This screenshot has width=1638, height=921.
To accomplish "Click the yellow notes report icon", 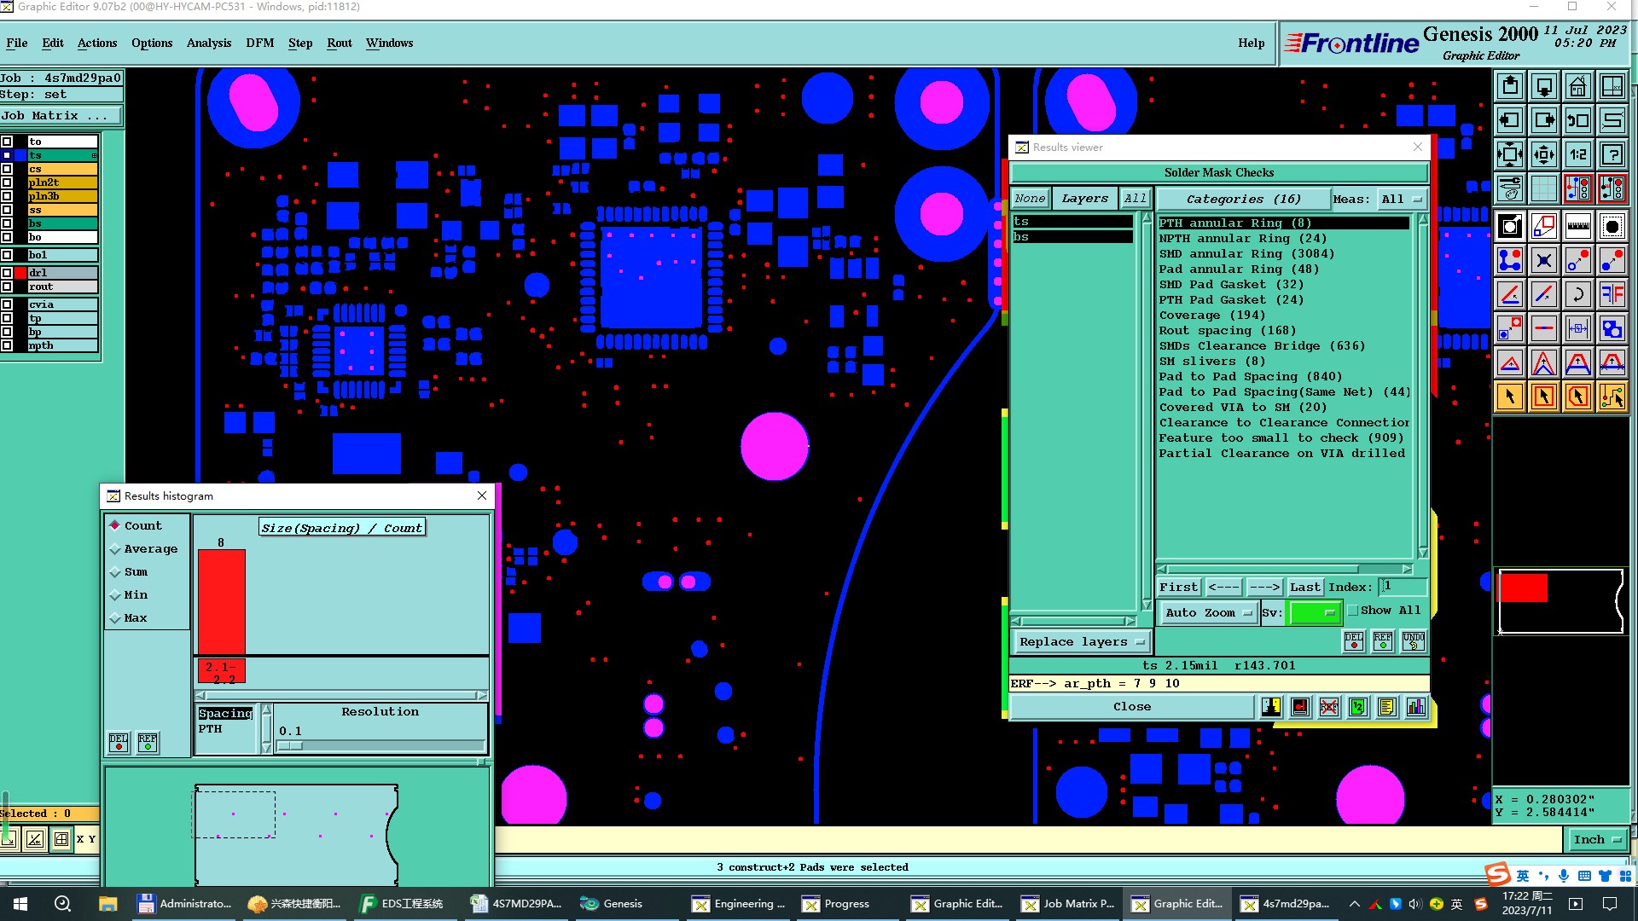I will pyautogui.click(x=1386, y=707).
